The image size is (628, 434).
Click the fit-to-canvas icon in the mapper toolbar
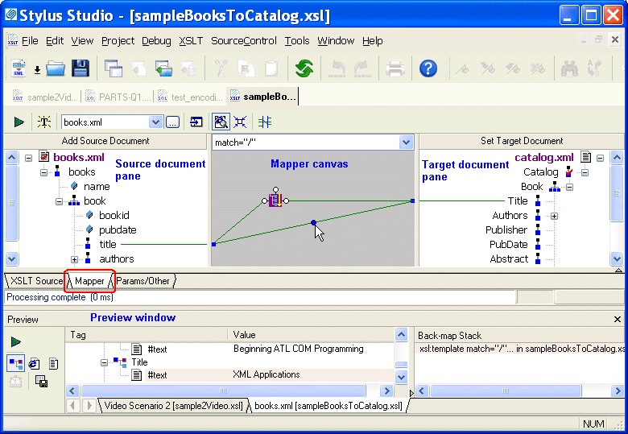tap(240, 122)
